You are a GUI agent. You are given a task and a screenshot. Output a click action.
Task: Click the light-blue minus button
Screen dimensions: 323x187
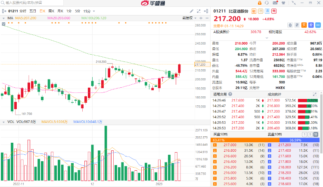[318, 25]
